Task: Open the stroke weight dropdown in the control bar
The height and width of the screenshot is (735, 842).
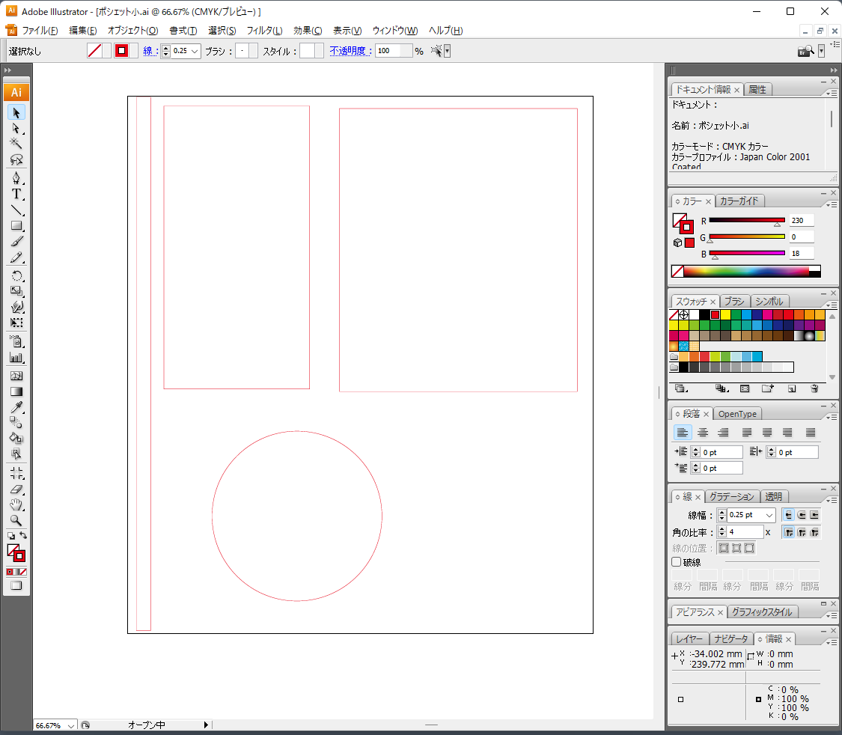Action: (x=196, y=50)
